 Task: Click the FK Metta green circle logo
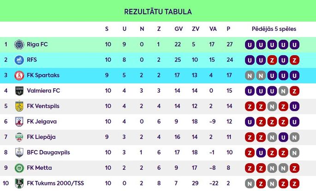[19, 168]
